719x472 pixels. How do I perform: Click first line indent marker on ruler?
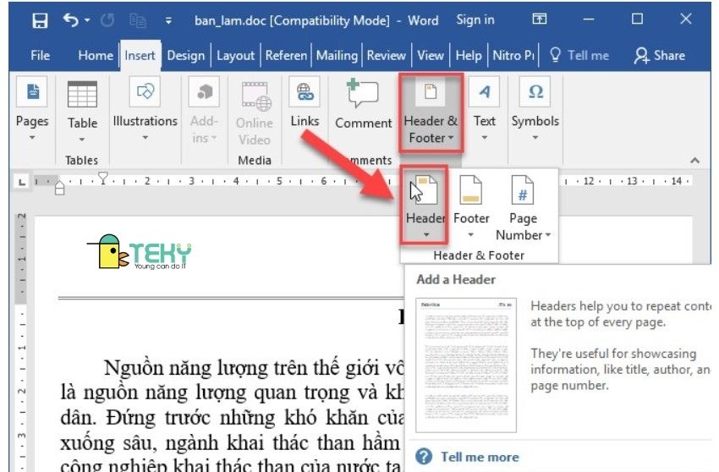(102, 178)
